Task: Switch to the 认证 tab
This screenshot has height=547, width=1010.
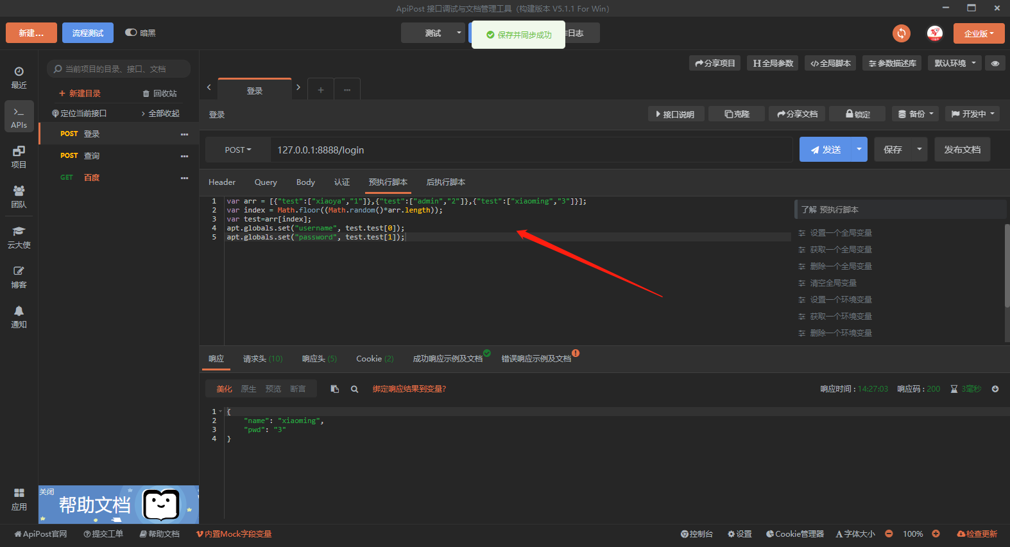Action: [342, 182]
